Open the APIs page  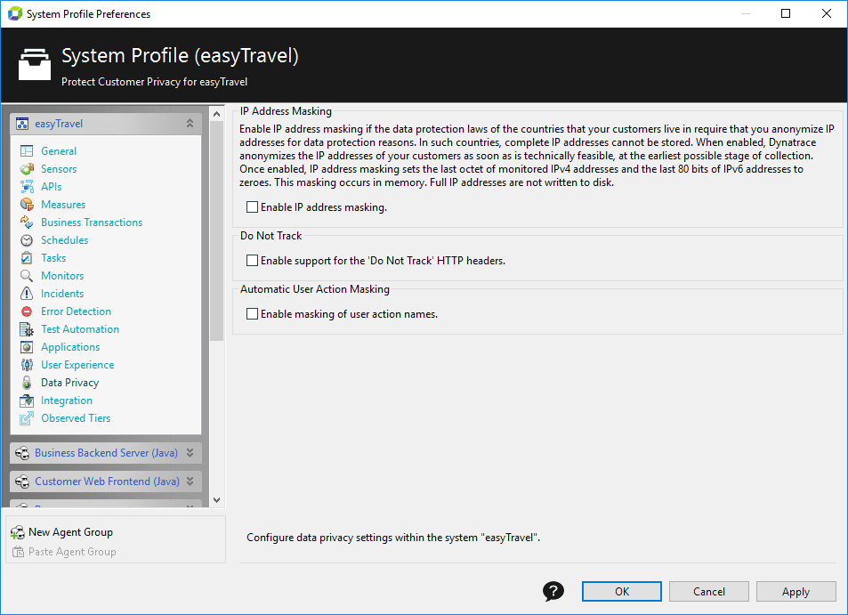[x=52, y=187]
